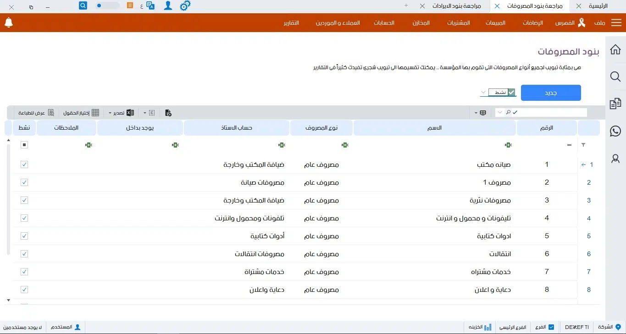Open WhatsApp panel from the right sidebar
This screenshot has width=626, height=334.
click(x=615, y=131)
